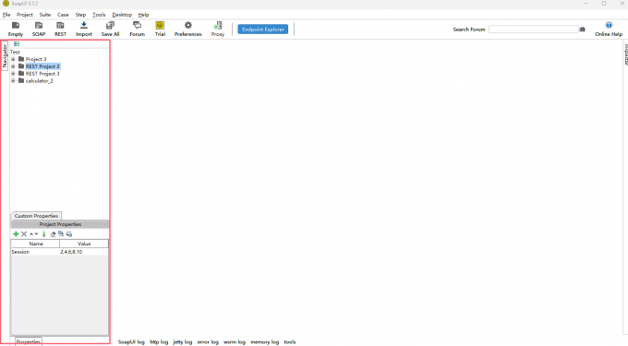Load properties from external file icon
Viewport: 628px width, 346px height.
click(61, 234)
